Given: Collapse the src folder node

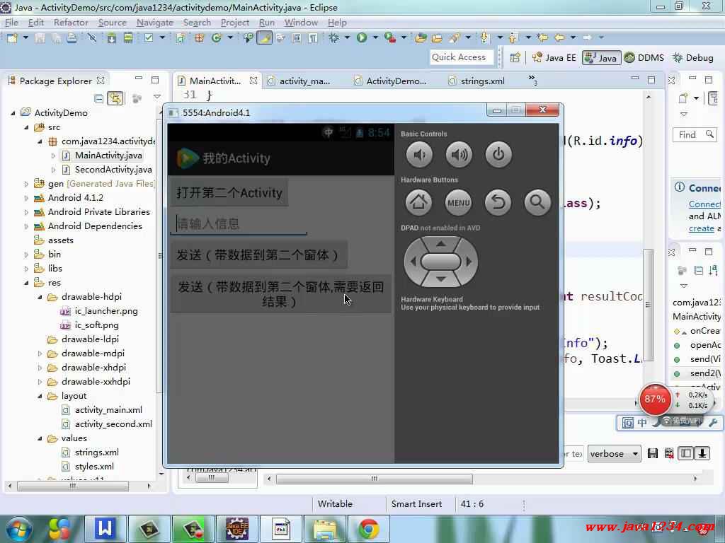Looking at the screenshot, I should (26, 127).
